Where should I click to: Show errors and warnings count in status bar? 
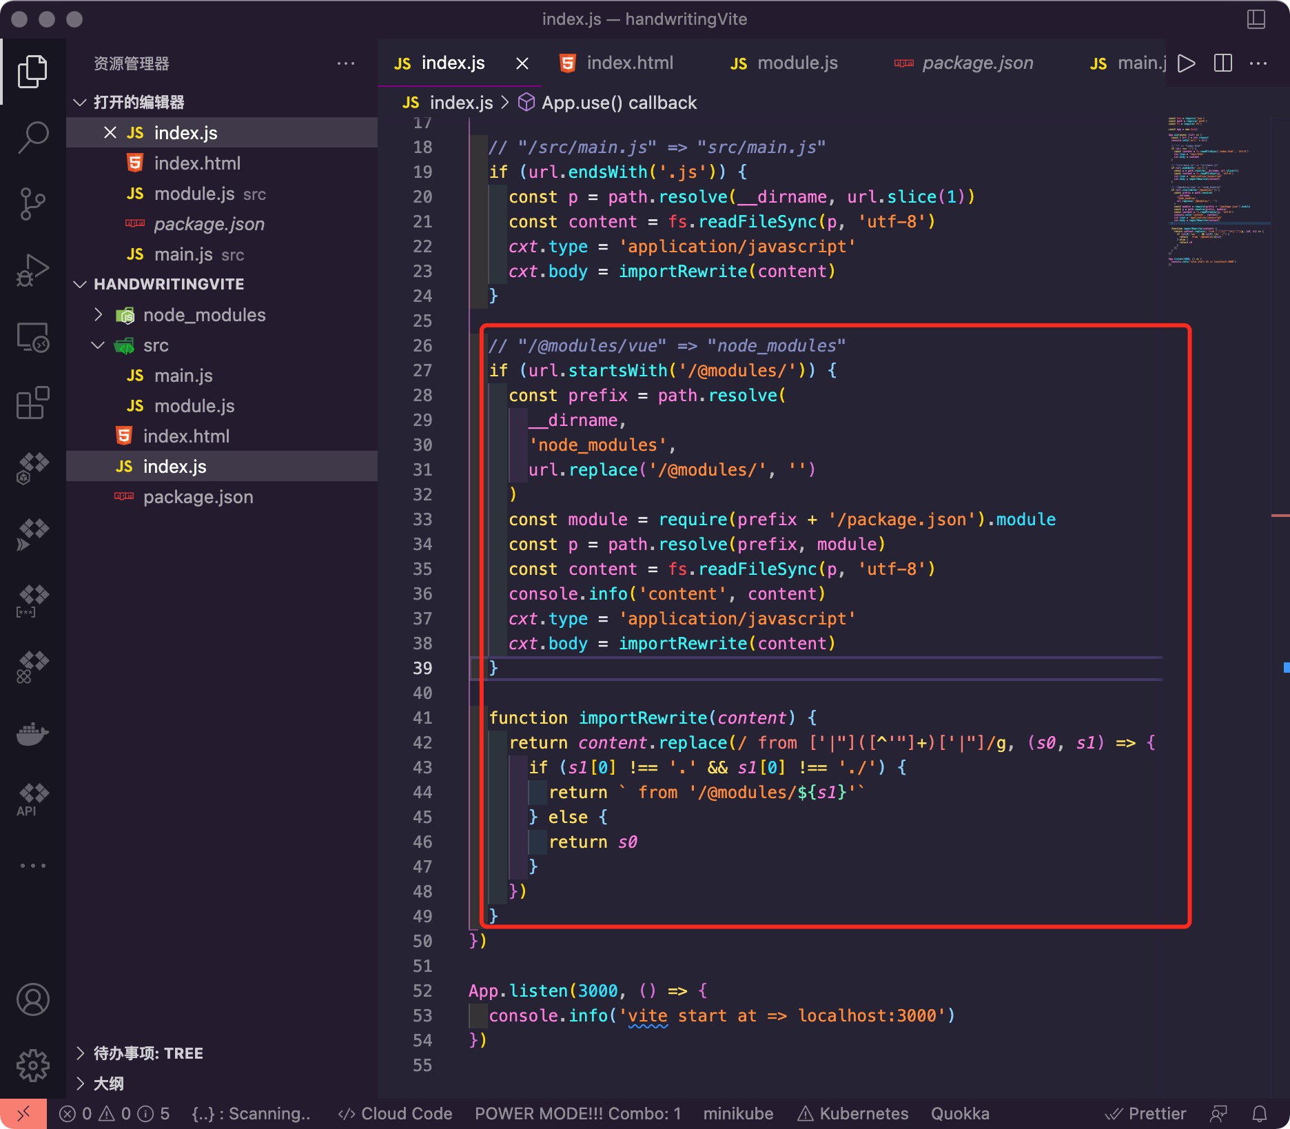tap(114, 1114)
